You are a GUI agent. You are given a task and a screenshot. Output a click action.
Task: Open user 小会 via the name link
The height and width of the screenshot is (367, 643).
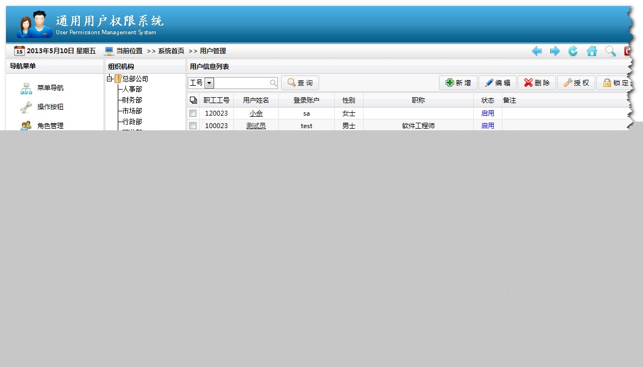click(x=256, y=113)
